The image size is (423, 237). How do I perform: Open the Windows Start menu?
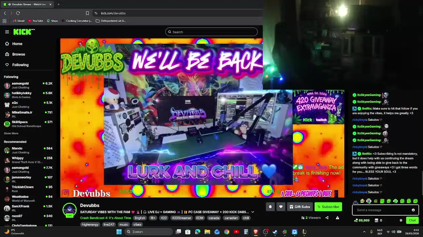click(119, 232)
